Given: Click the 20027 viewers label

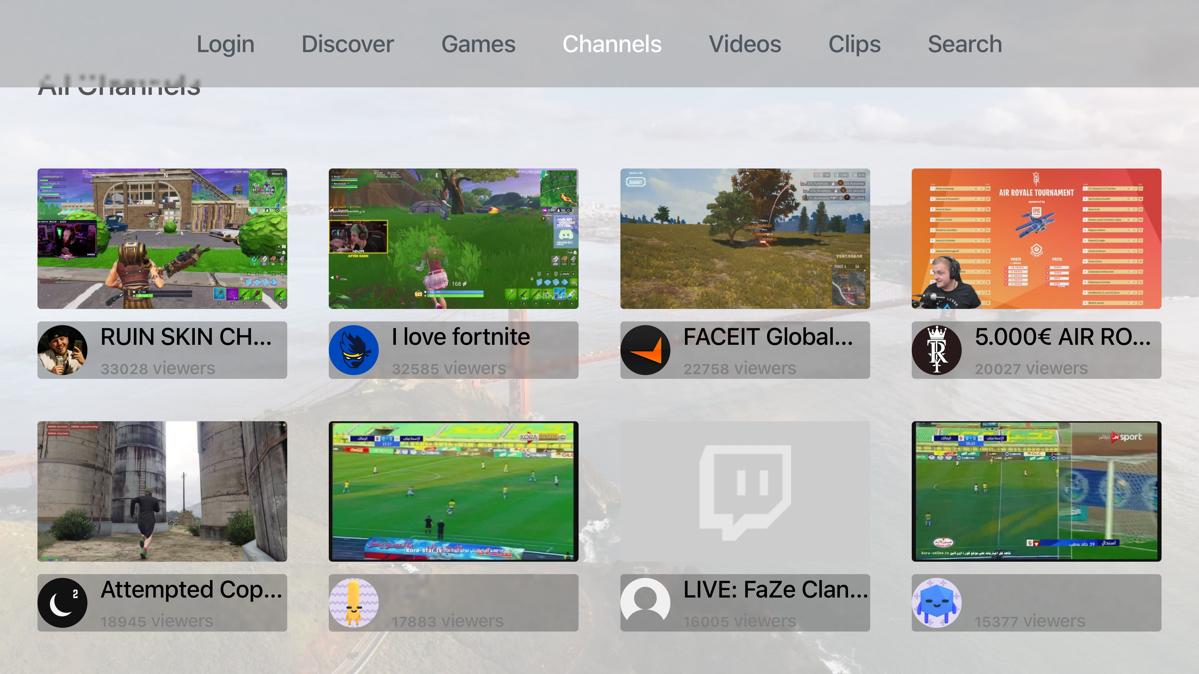Looking at the screenshot, I should [1031, 369].
